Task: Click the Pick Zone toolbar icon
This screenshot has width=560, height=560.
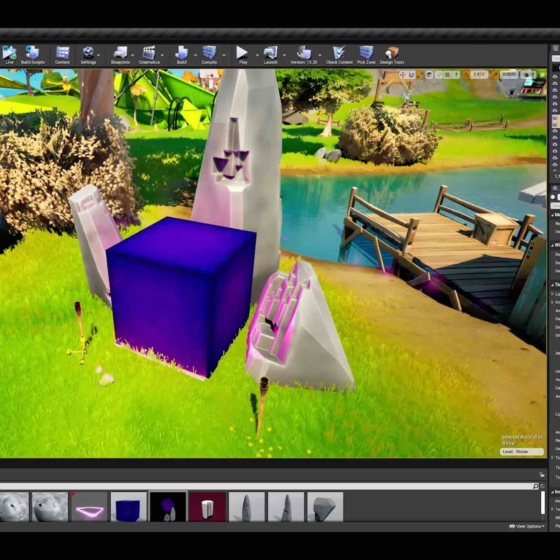Action: click(x=366, y=55)
